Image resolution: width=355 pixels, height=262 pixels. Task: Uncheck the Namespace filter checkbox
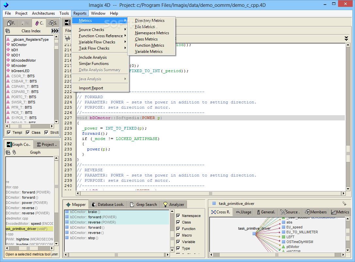coord(178,216)
